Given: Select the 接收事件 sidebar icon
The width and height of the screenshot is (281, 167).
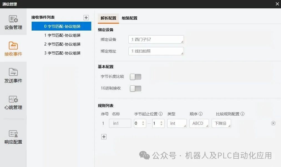Looking at the screenshot, I should (13, 49).
